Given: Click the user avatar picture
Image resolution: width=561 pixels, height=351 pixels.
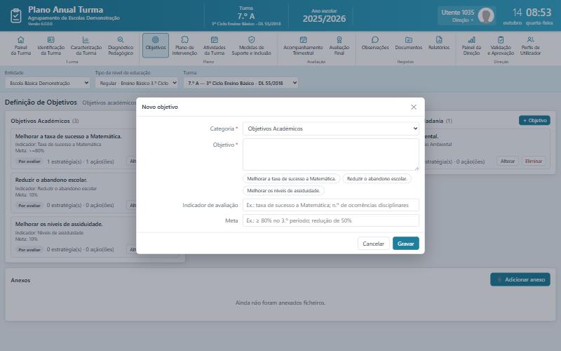Looking at the screenshot, I should point(486,15).
